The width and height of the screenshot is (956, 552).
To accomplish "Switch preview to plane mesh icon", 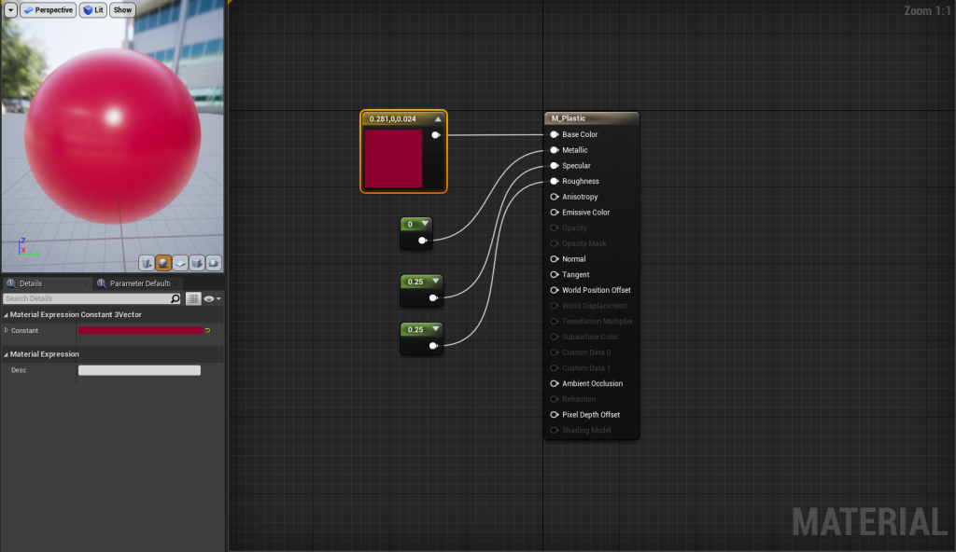I will 180,263.
